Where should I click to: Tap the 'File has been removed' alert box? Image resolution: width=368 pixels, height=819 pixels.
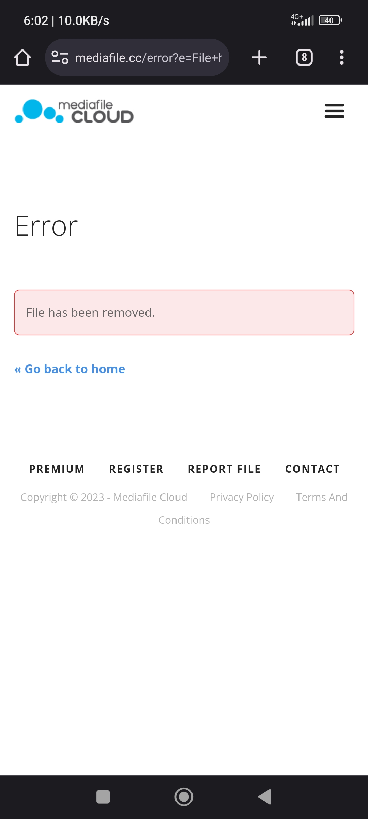pyautogui.click(x=184, y=313)
